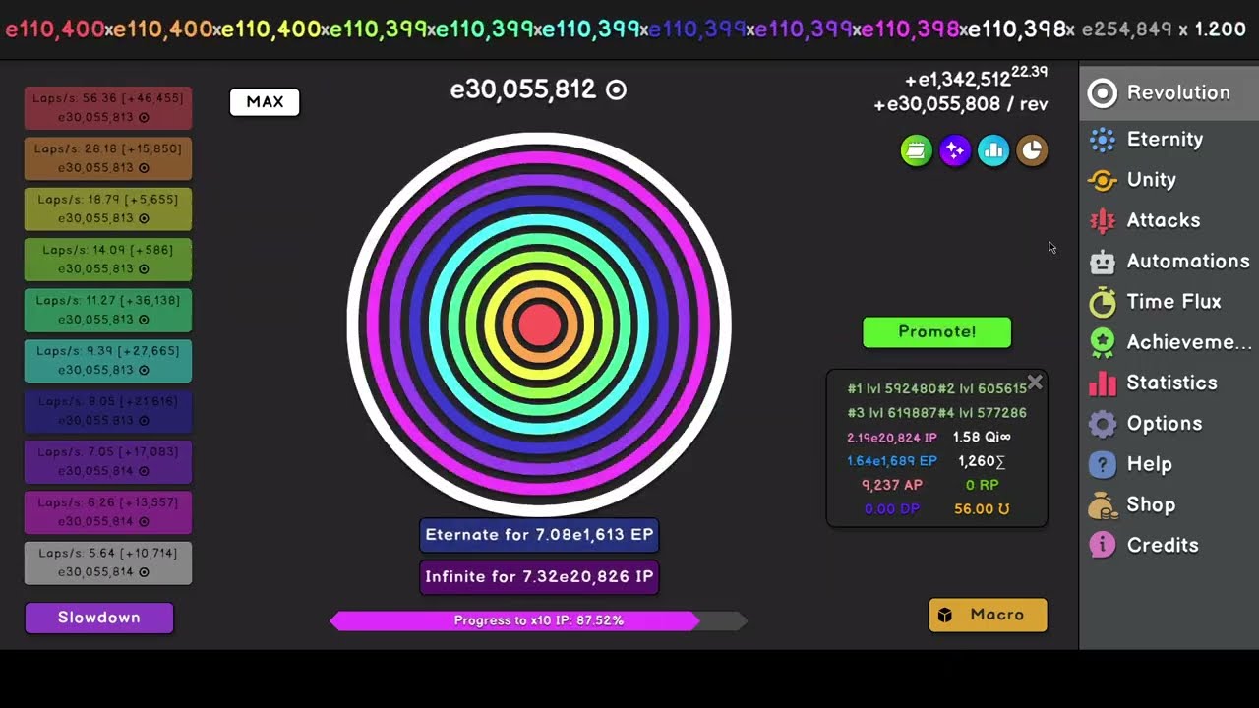Click the white outermost ring
Viewport: 1259px width, 708px height.
[539, 139]
